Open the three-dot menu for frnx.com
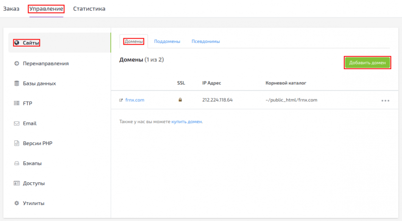This screenshot has width=402, height=221. pyautogui.click(x=385, y=100)
